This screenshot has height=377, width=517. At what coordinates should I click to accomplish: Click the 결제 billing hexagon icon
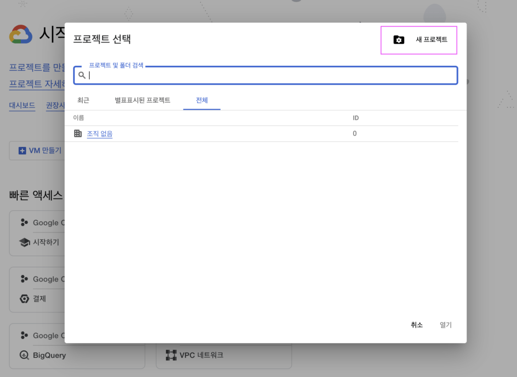[24, 299]
